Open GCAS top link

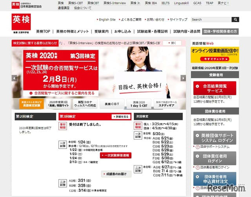coord(197,3)
